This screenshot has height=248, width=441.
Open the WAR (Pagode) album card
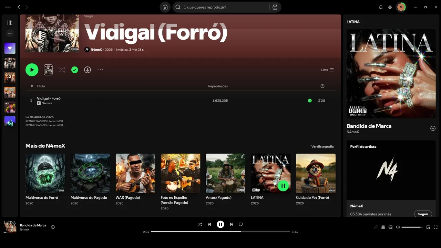pos(135,180)
